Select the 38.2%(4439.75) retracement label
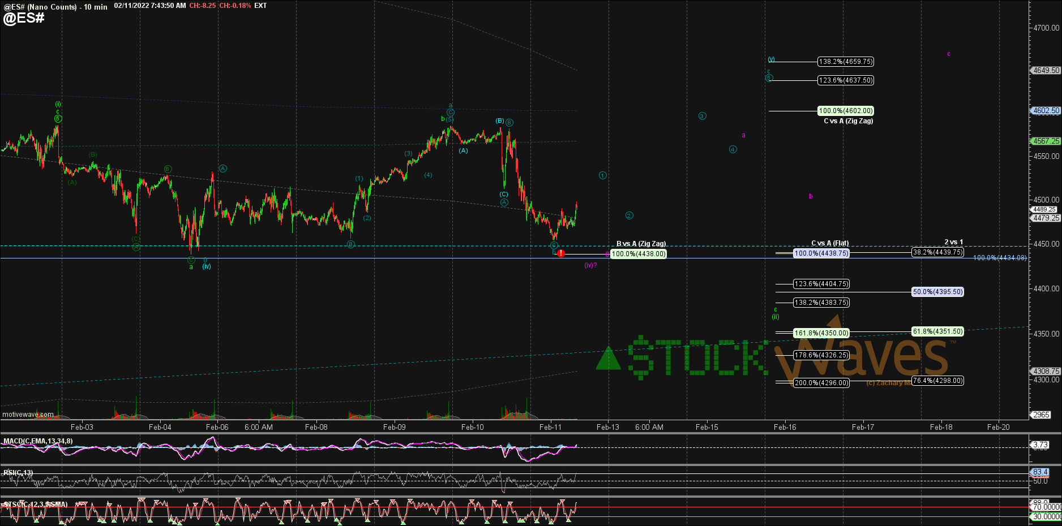This screenshot has width=1062, height=526. (x=937, y=252)
